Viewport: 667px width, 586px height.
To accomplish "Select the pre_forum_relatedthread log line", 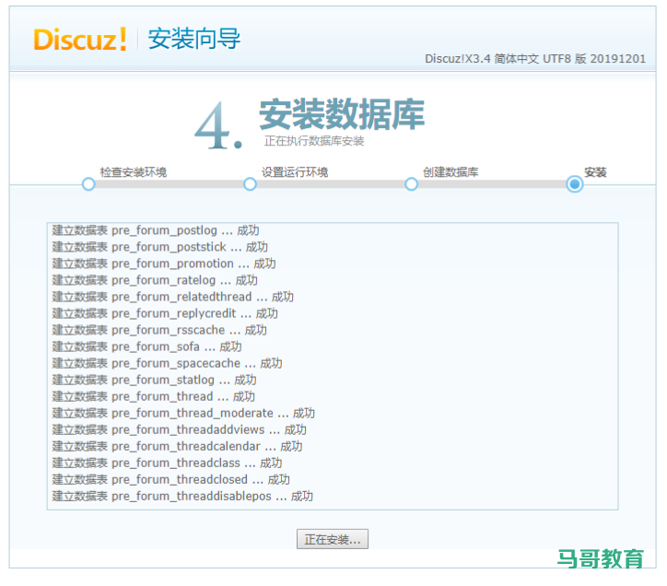I will pyautogui.click(x=172, y=297).
